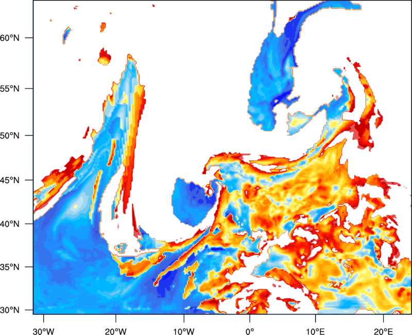This screenshot has height=335, width=412.
Task: Click the 55°N latitude label
Action: point(10,89)
